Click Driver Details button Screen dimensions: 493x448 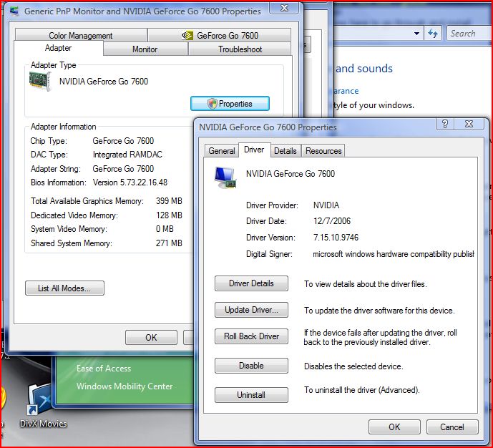click(x=251, y=283)
